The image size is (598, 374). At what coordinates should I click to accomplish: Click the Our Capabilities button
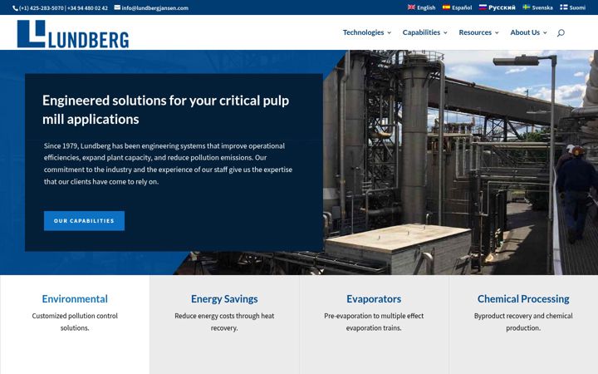coord(84,220)
